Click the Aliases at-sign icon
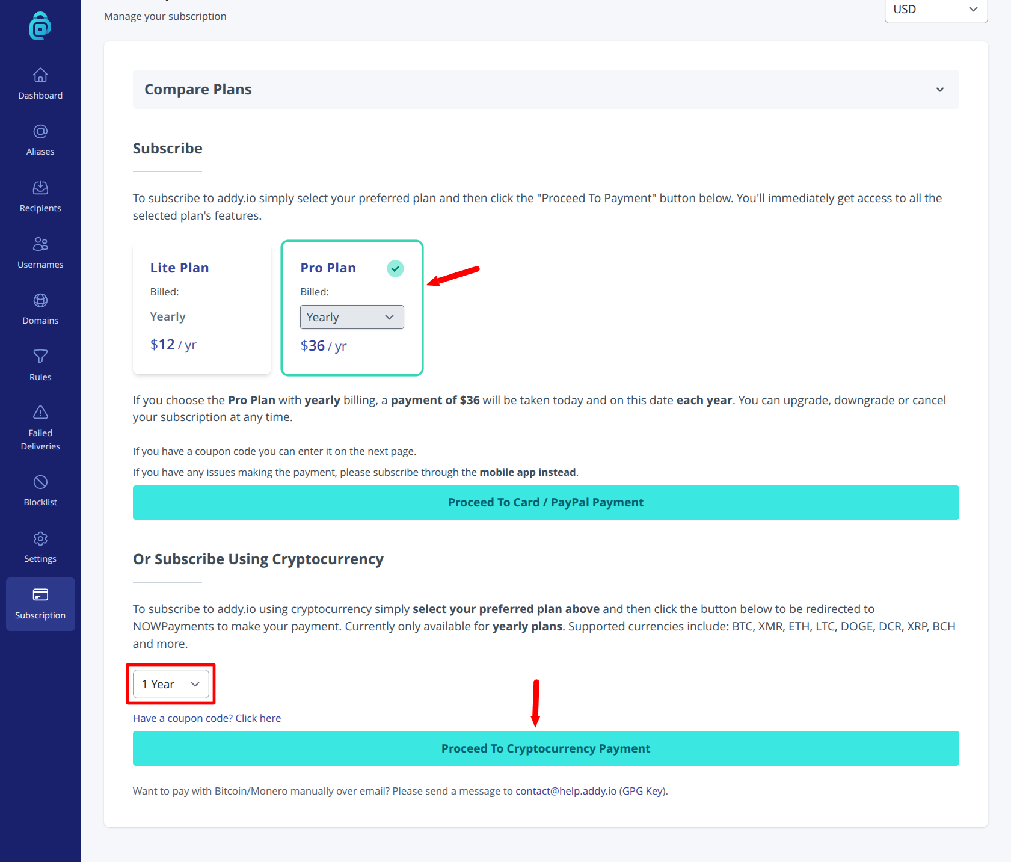The height and width of the screenshot is (862, 1011). pos(40,131)
